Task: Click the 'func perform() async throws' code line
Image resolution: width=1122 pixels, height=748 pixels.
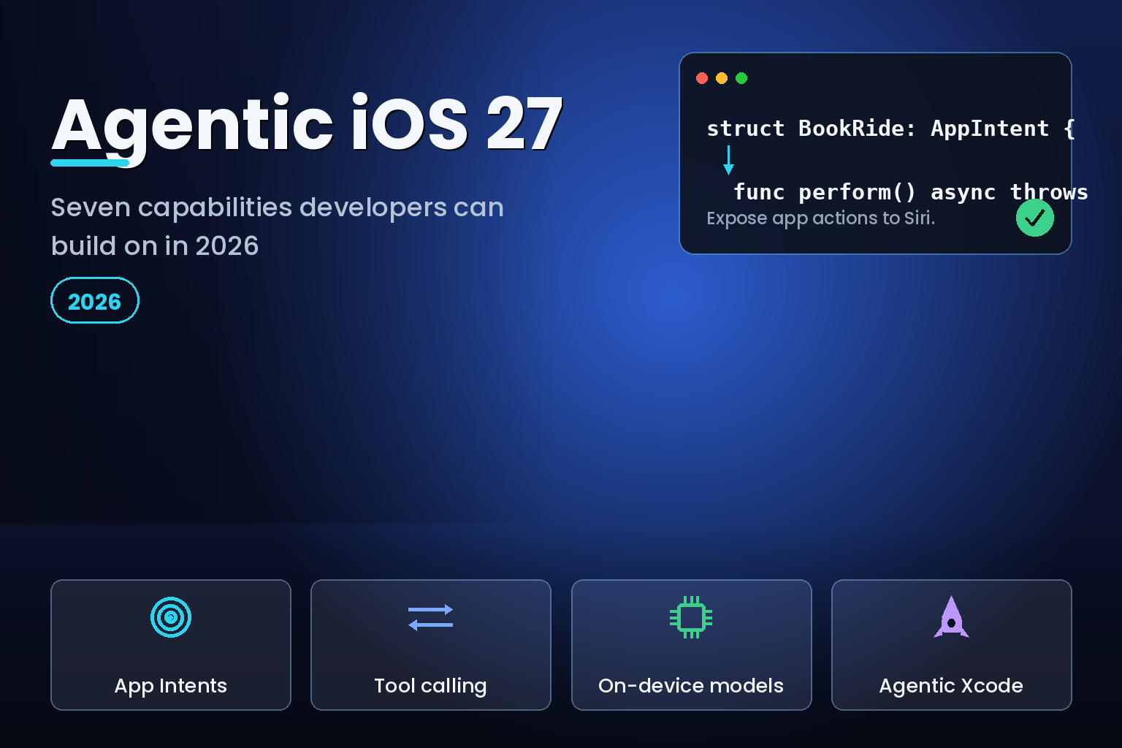Action: pyautogui.click(x=911, y=192)
